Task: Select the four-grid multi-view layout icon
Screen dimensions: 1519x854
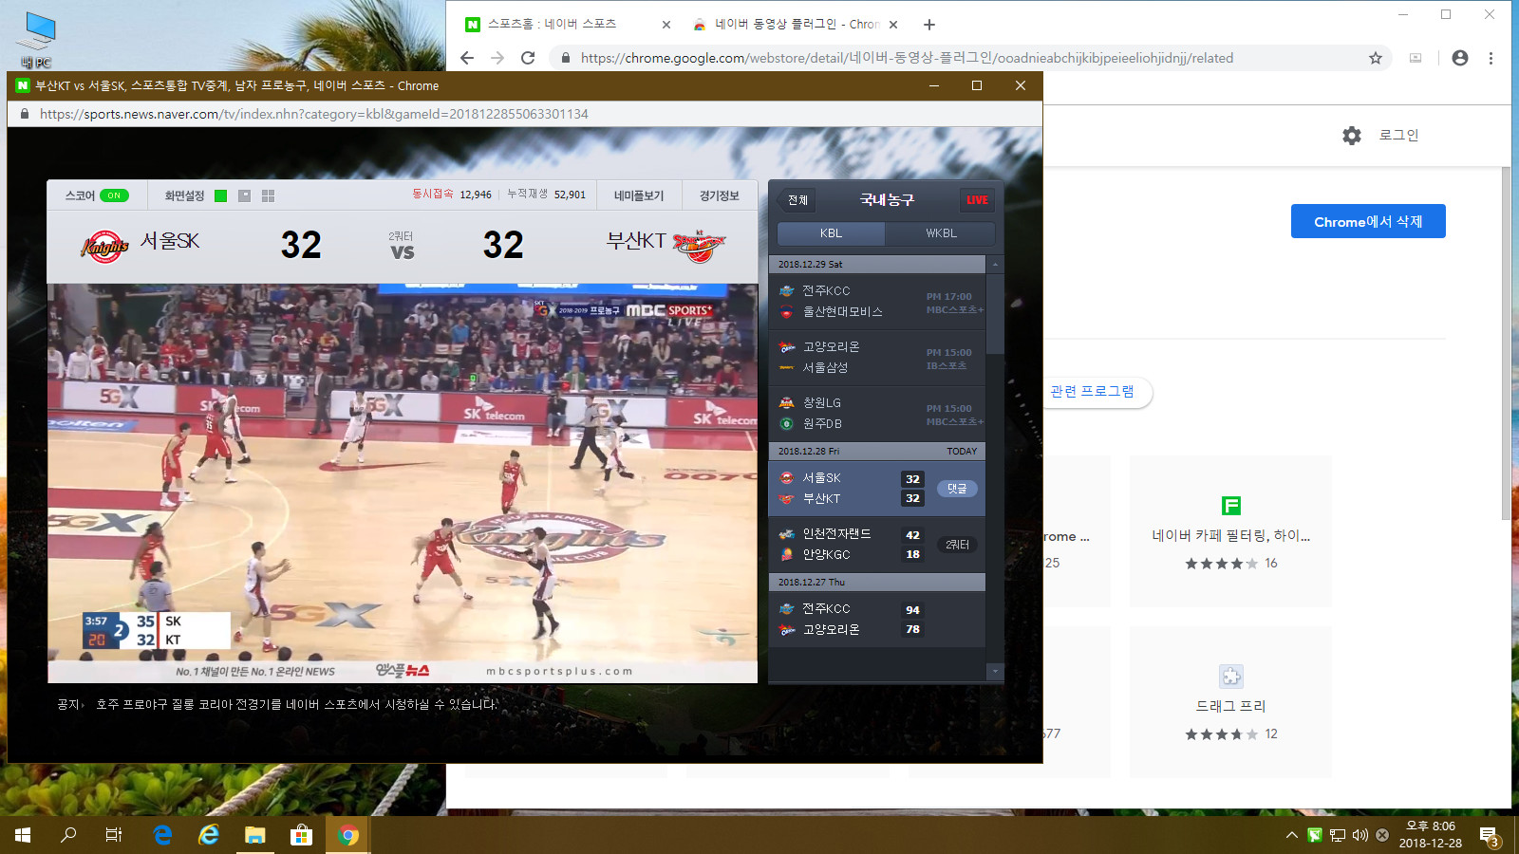Action: [x=268, y=195]
